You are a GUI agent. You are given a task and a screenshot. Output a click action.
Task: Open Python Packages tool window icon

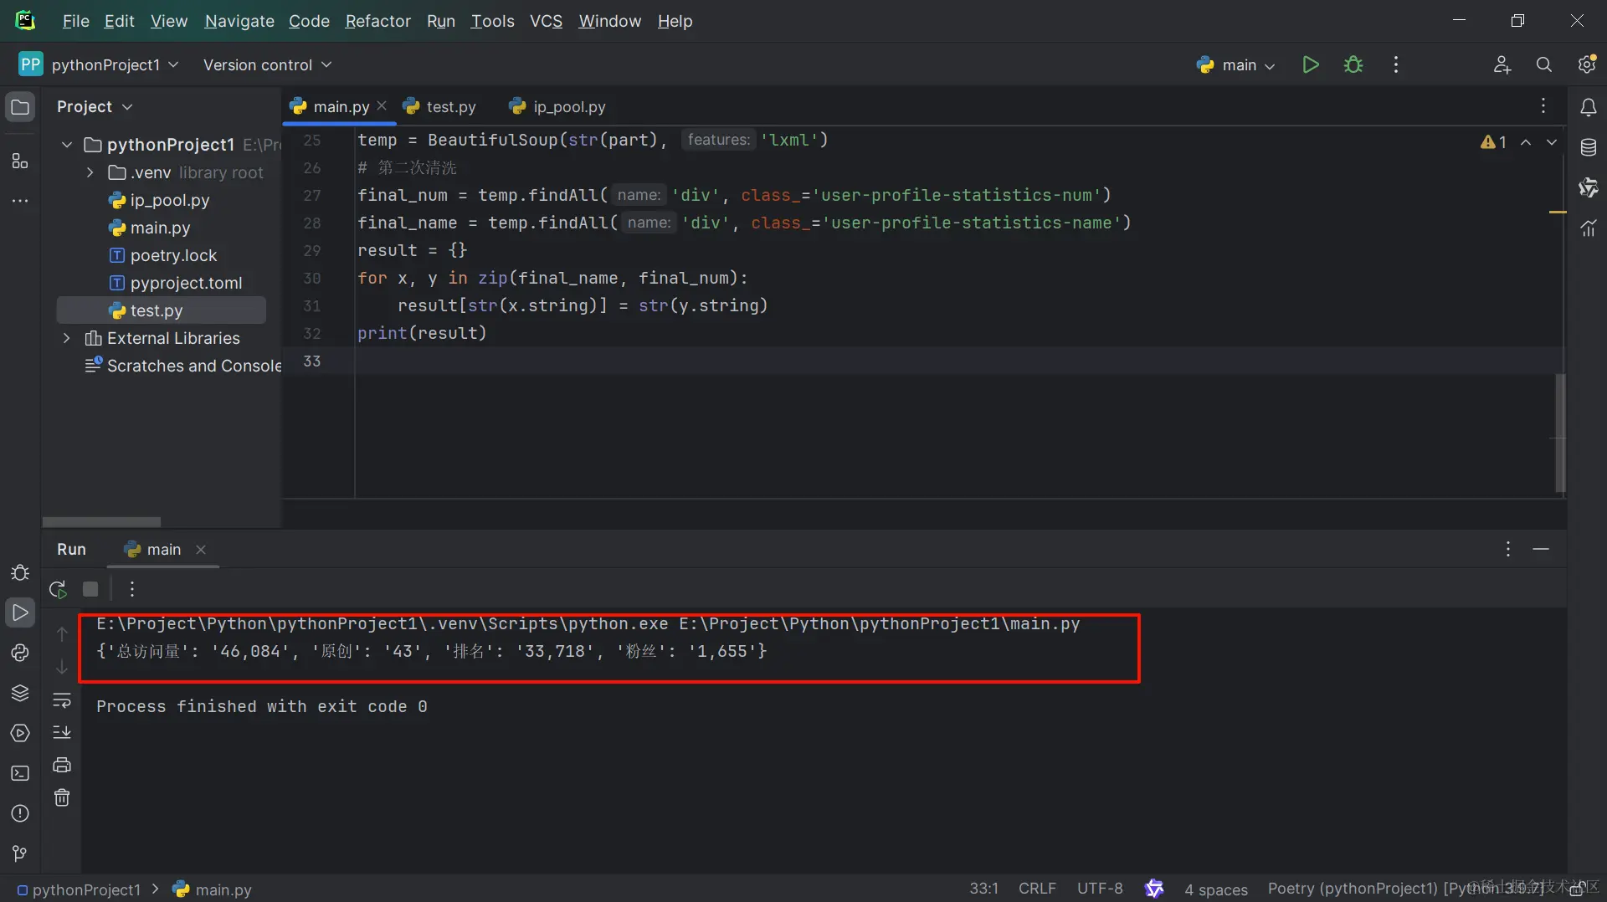click(20, 694)
